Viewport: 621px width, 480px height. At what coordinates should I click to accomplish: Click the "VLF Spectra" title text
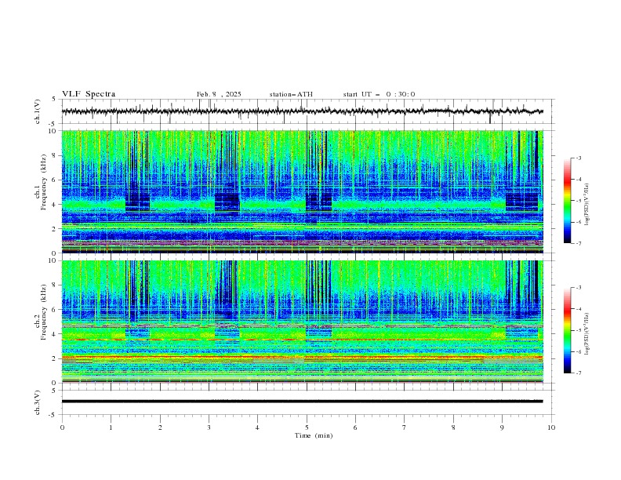pyautogui.click(x=89, y=94)
